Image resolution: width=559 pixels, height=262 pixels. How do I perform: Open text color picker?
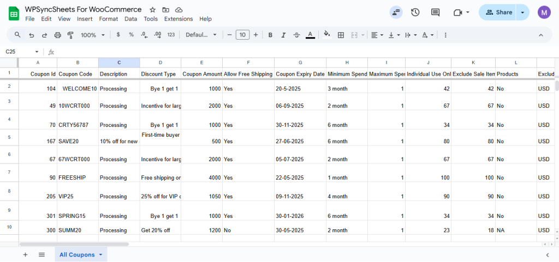tap(310, 35)
